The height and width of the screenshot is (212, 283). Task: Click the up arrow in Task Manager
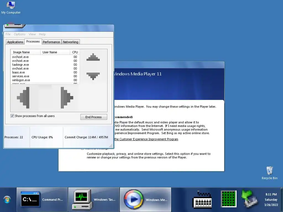(x=93, y=57)
